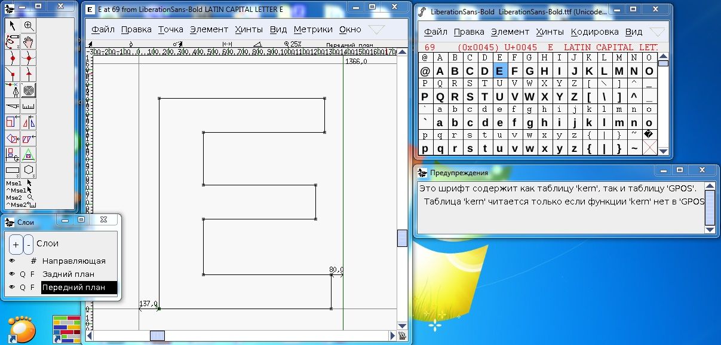Open Кодировка menu in font view
721x345 pixels.
coord(594,32)
